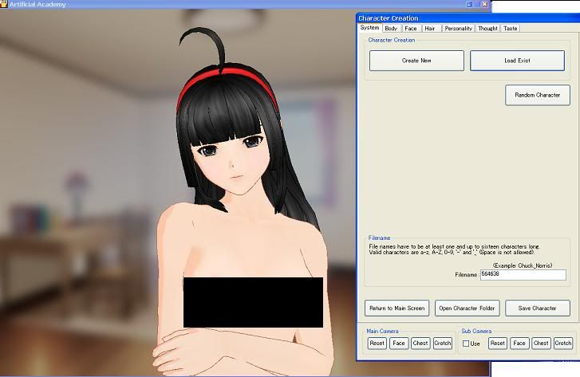The width and height of the screenshot is (580, 377).
Task: Click Return to Main Screen
Action: pyautogui.click(x=397, y=308)
